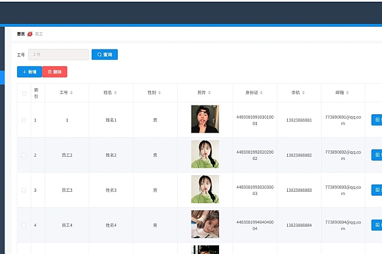
Task: Click the 新增 add button
Action: pos(29,72)
